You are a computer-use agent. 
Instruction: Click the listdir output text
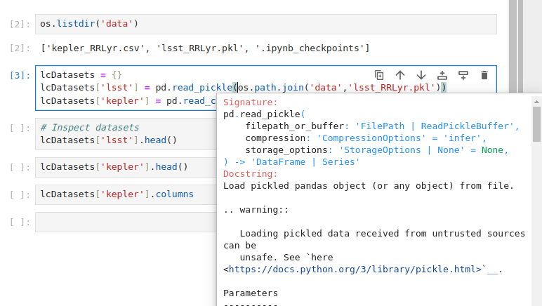[205, 48]
